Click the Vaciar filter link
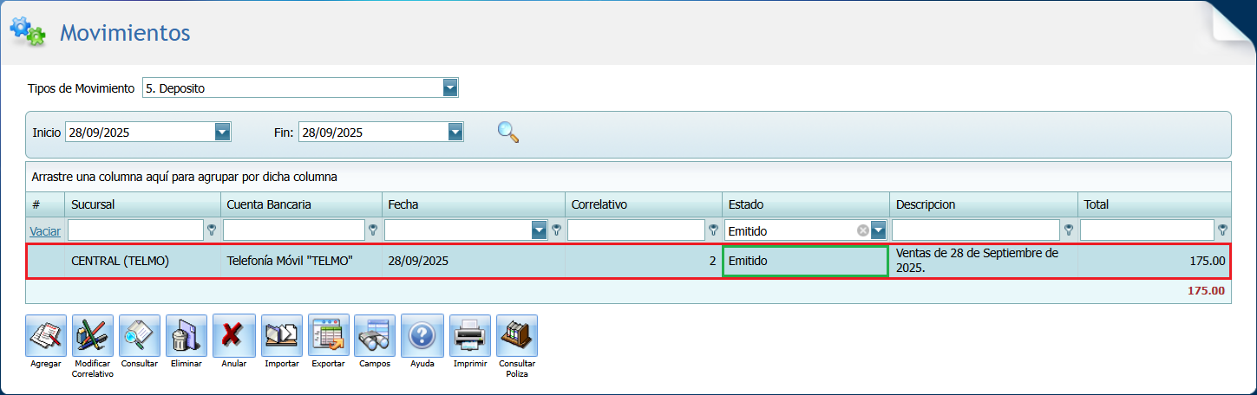The height and width of the screenshot is (395, 1257). tap(45, 231)
